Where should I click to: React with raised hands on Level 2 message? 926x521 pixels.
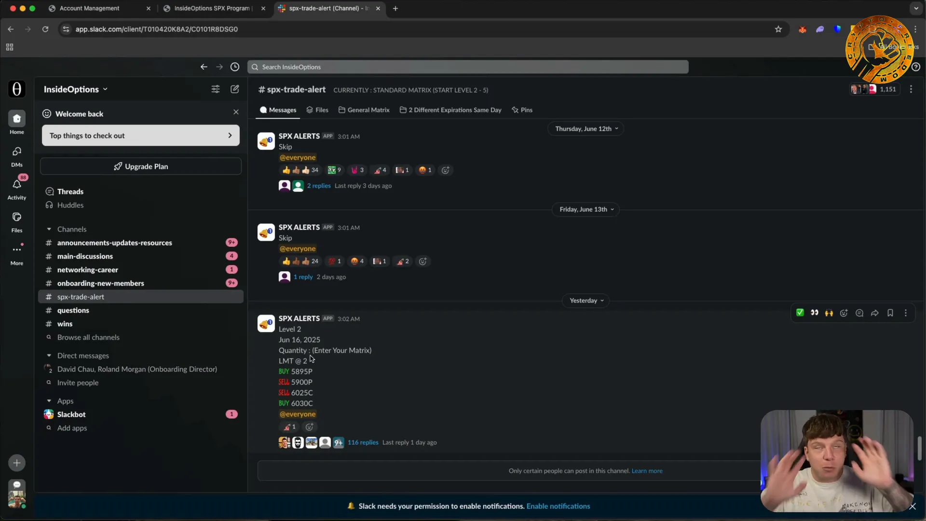click(x=829, y=313)
